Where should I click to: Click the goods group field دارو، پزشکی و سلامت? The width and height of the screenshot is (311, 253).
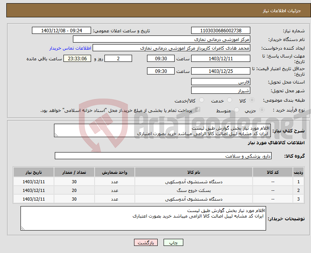tap(163, 156)
